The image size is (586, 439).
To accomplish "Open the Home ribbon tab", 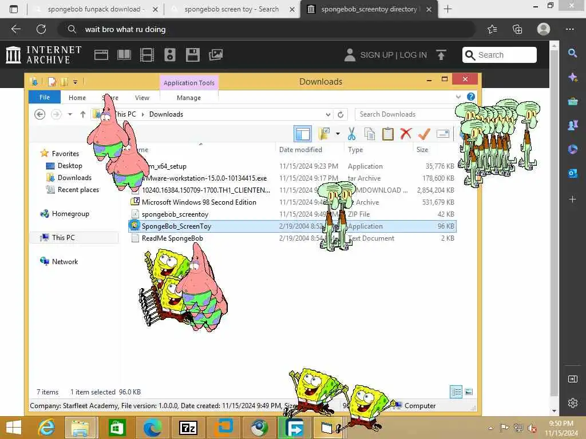I will click(77, 97).
